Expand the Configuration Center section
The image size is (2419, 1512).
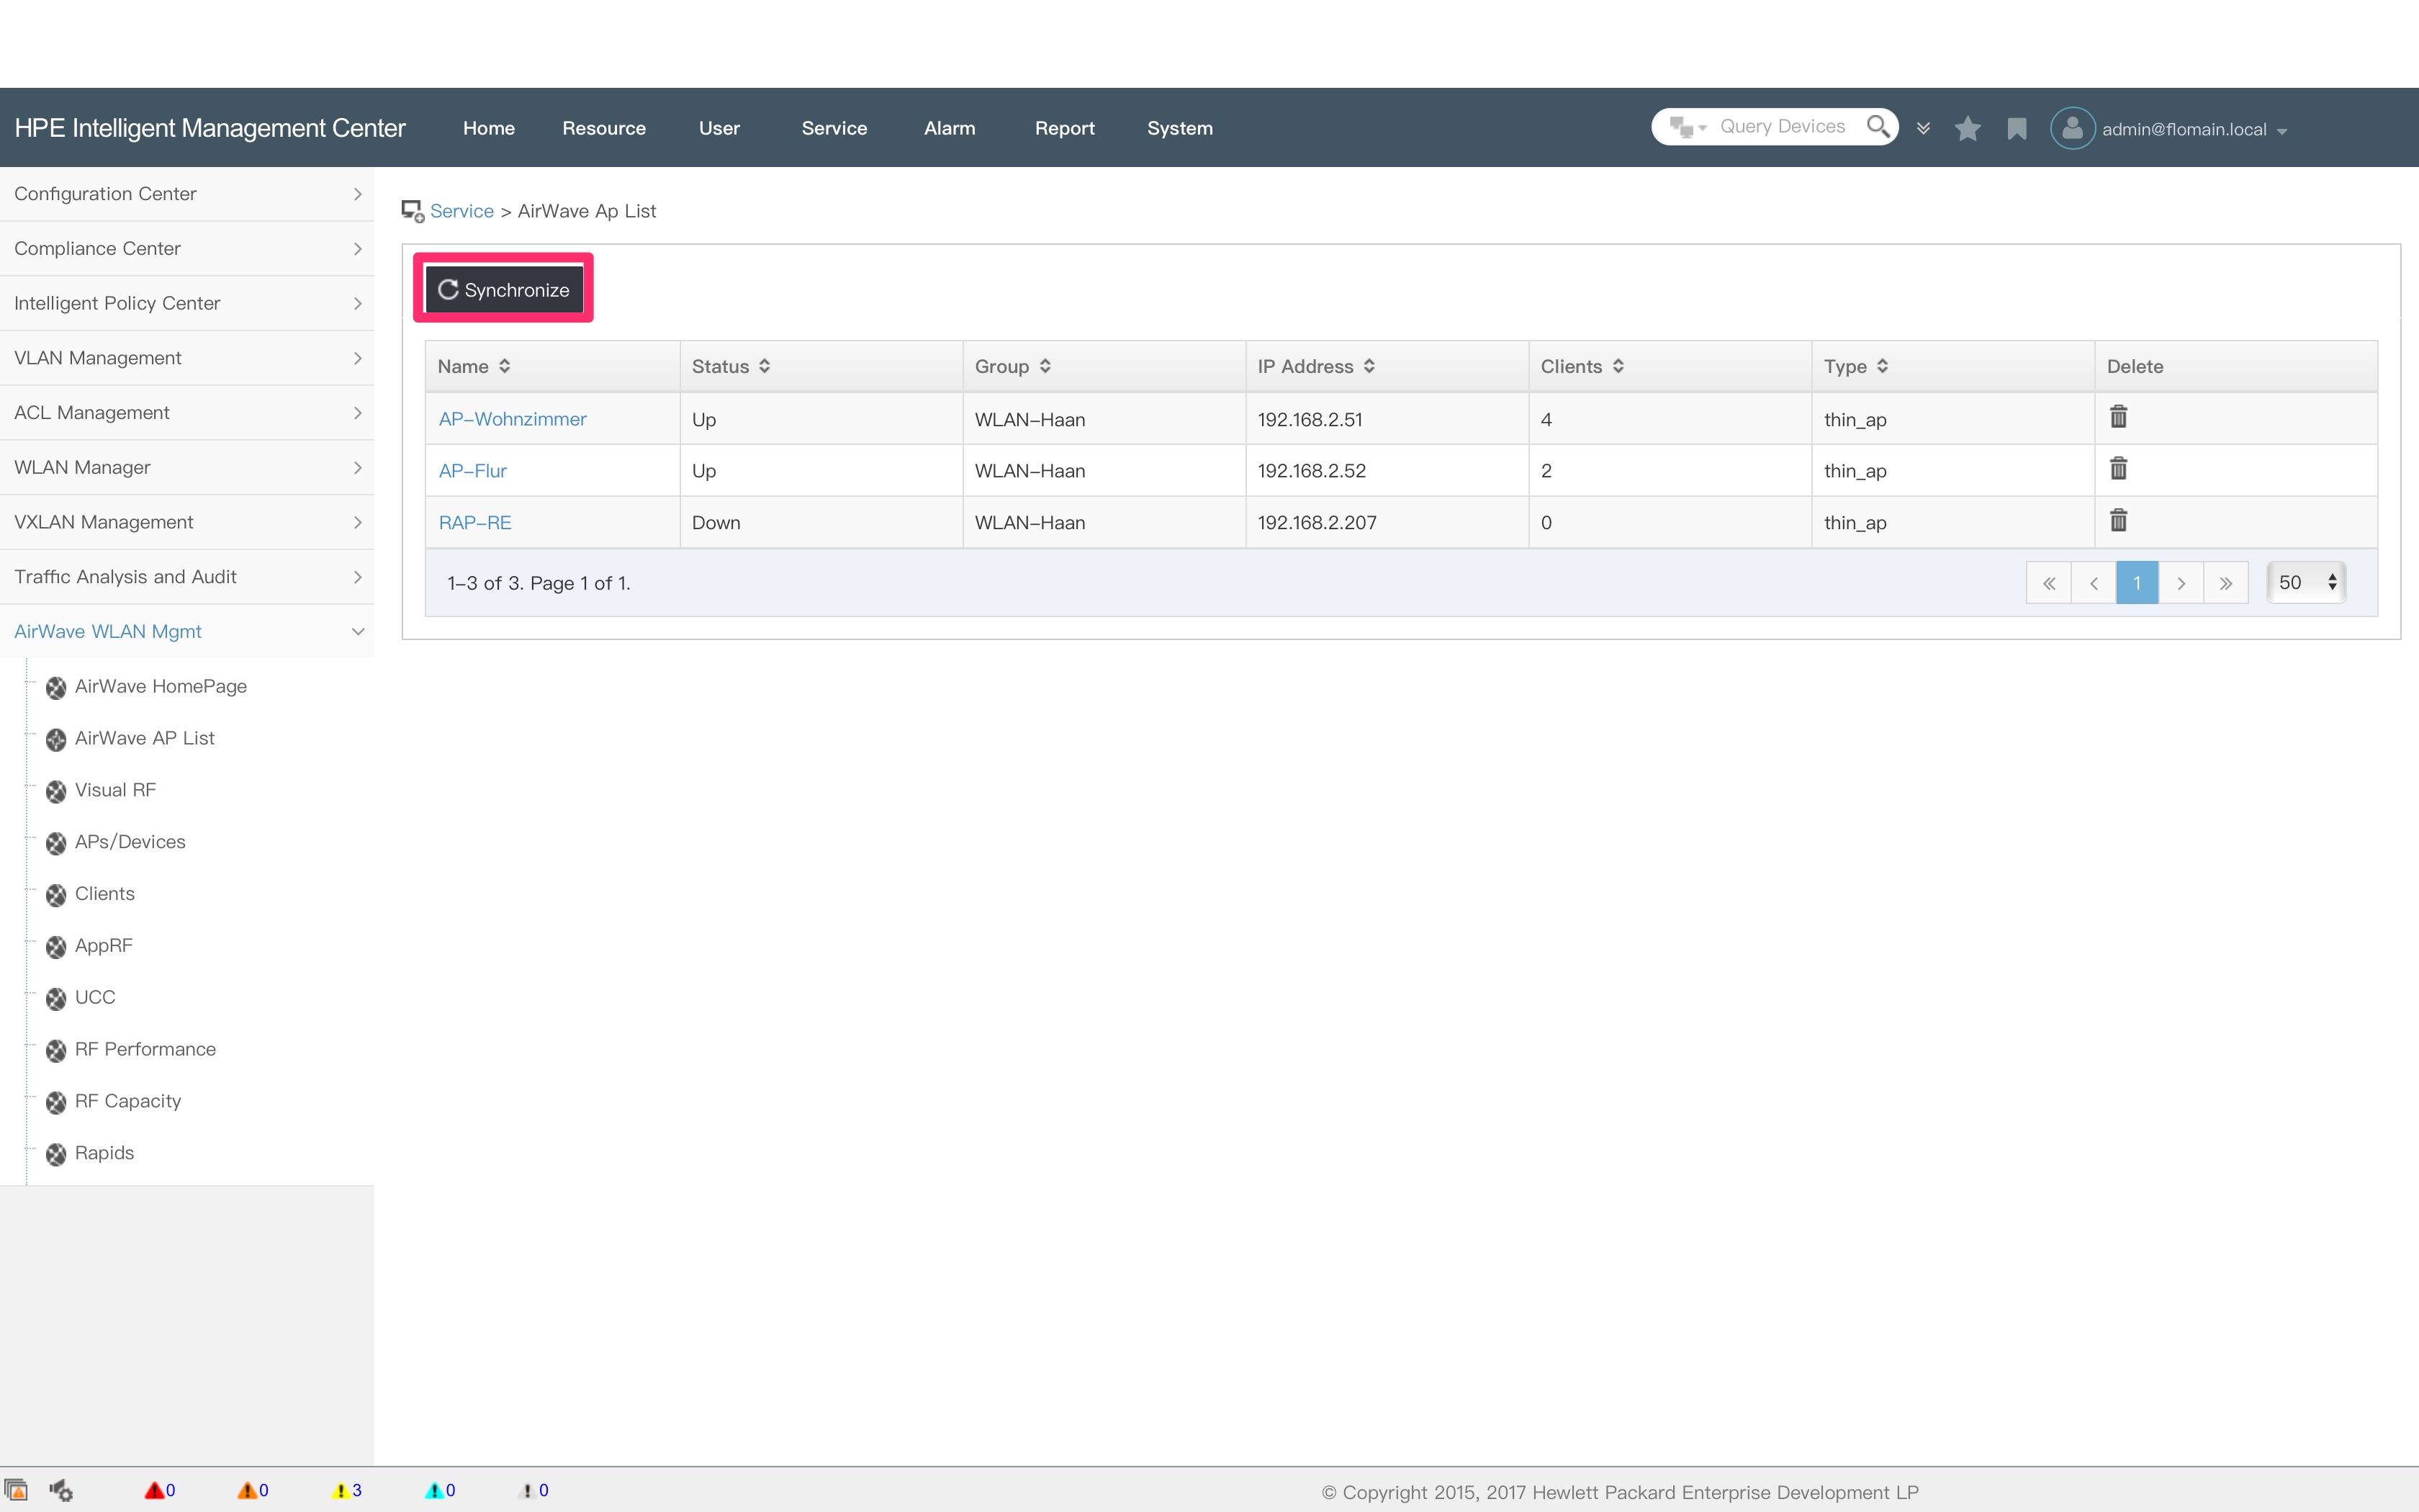187,194
